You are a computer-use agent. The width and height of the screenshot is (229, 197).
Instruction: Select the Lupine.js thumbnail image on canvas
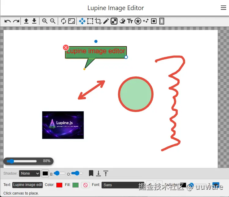[x=63, y=125]
